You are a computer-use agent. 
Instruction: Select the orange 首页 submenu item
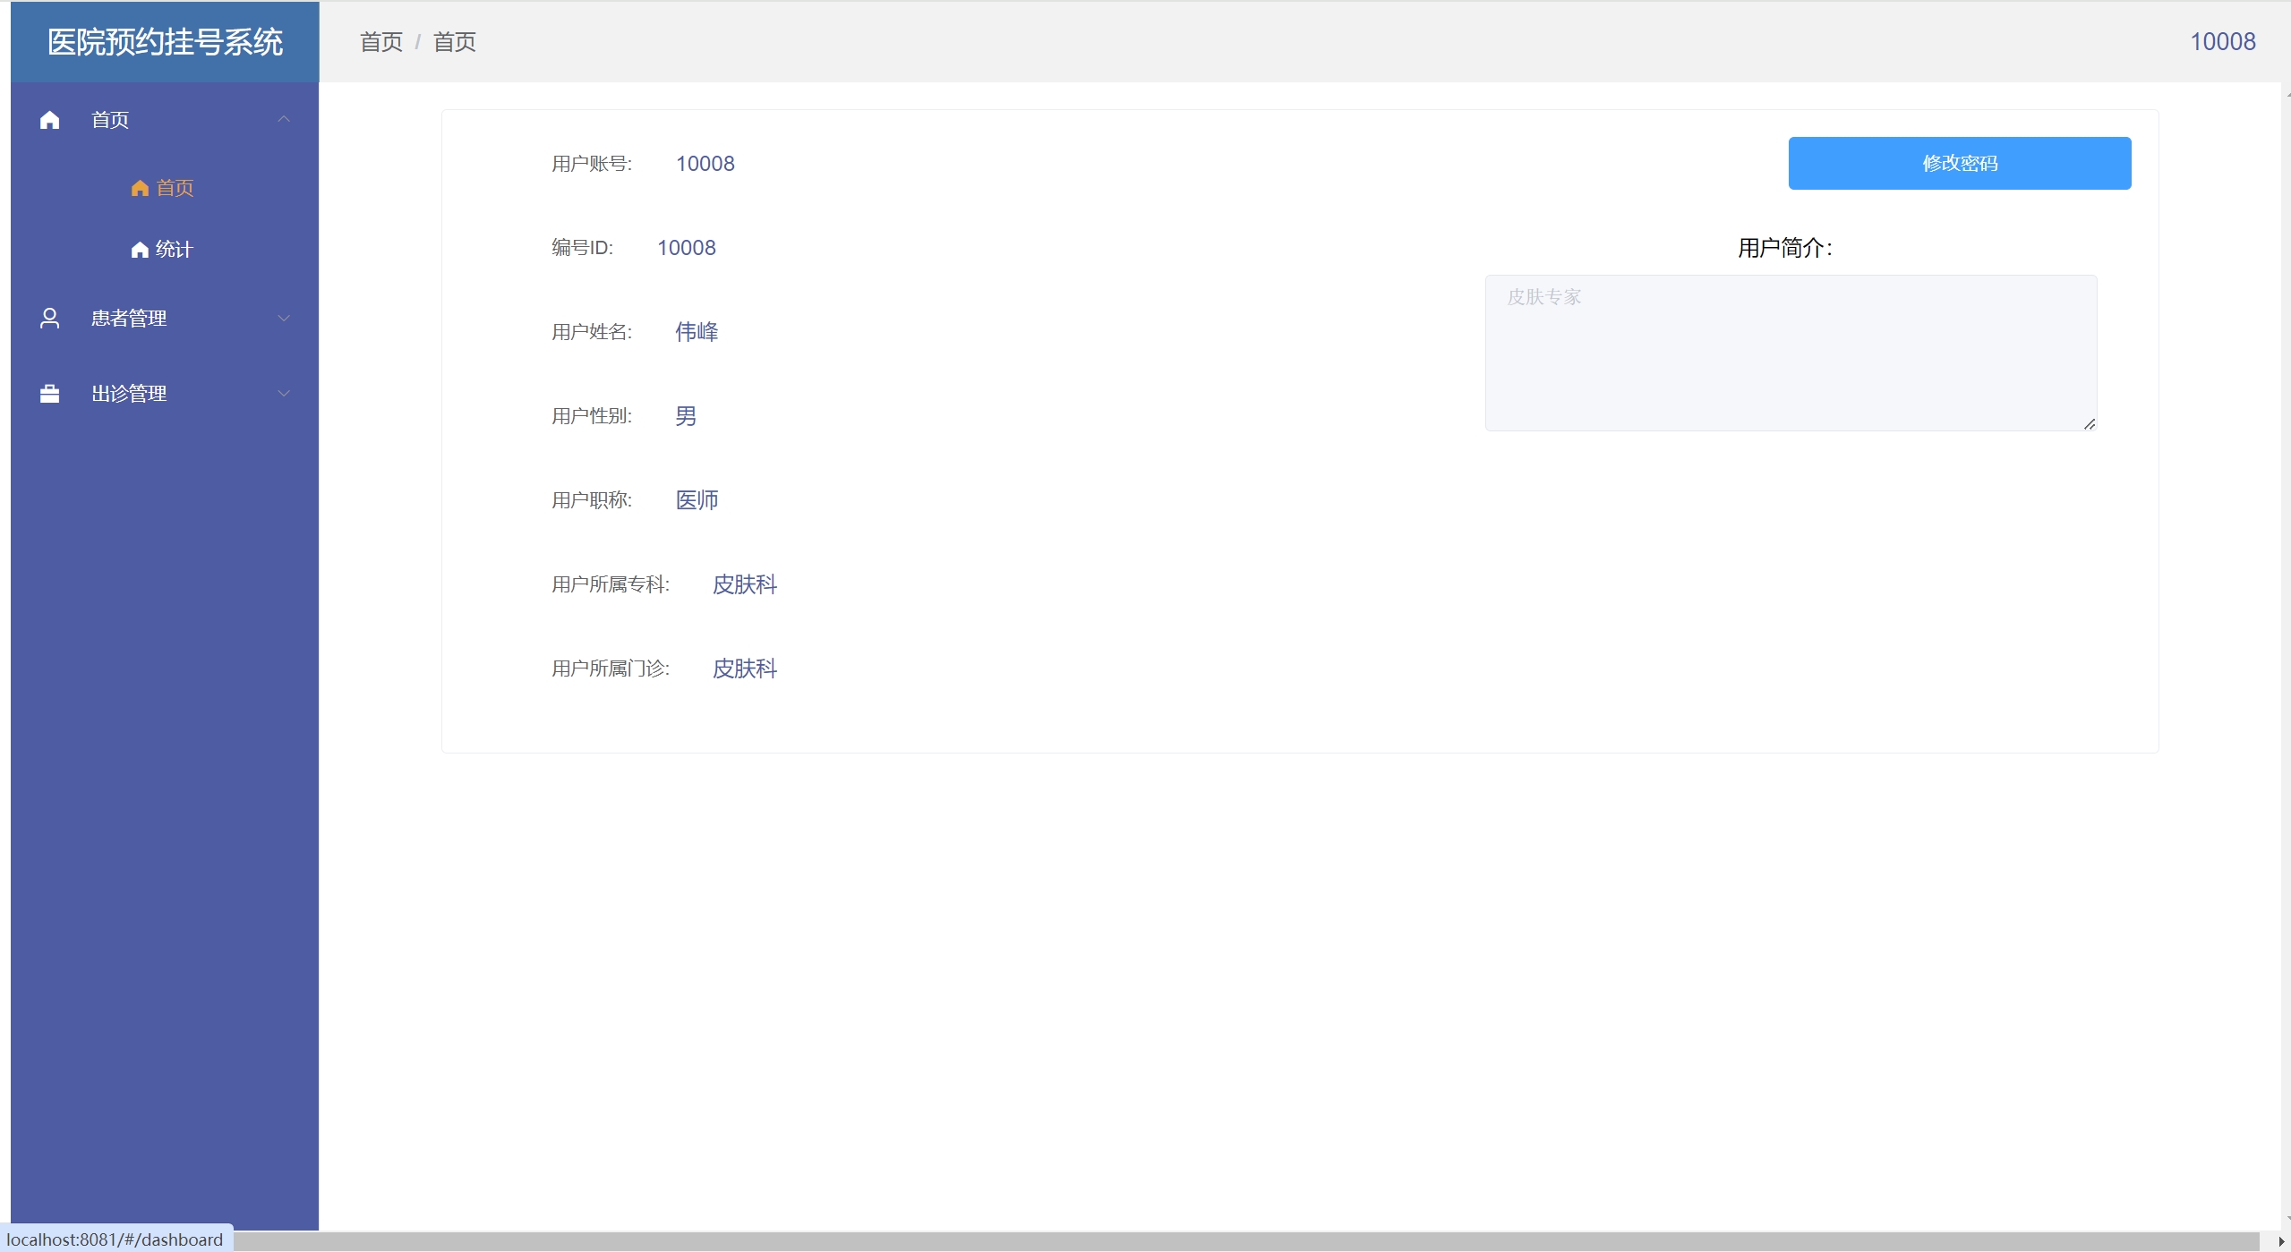click(x=175, y=188)
